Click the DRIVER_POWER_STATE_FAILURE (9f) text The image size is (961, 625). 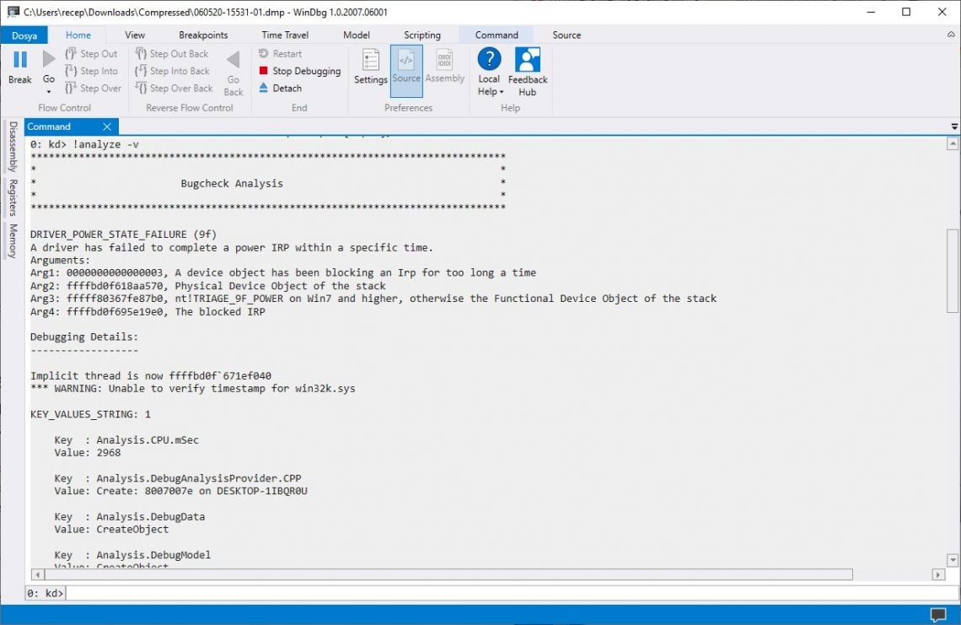123,234
